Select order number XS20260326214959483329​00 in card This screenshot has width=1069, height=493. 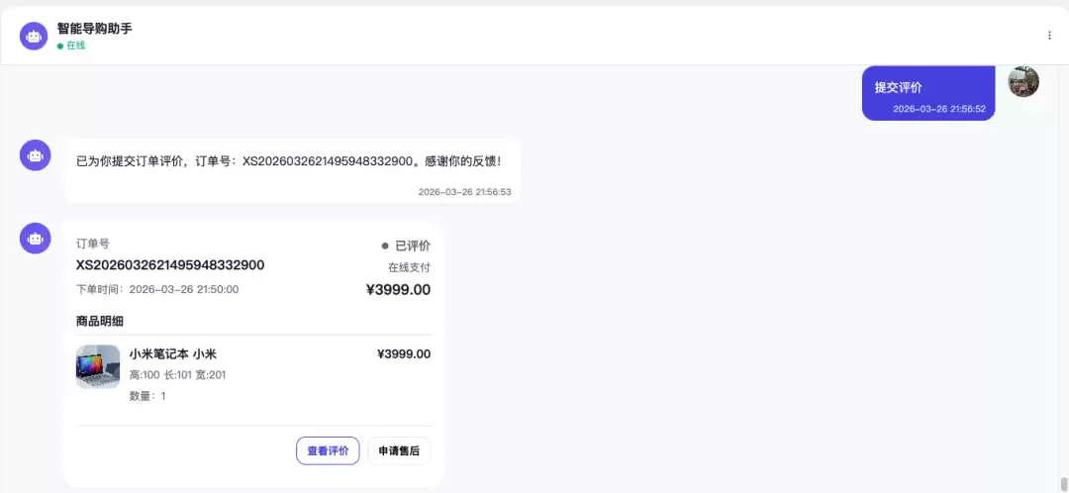coord(170,265)
